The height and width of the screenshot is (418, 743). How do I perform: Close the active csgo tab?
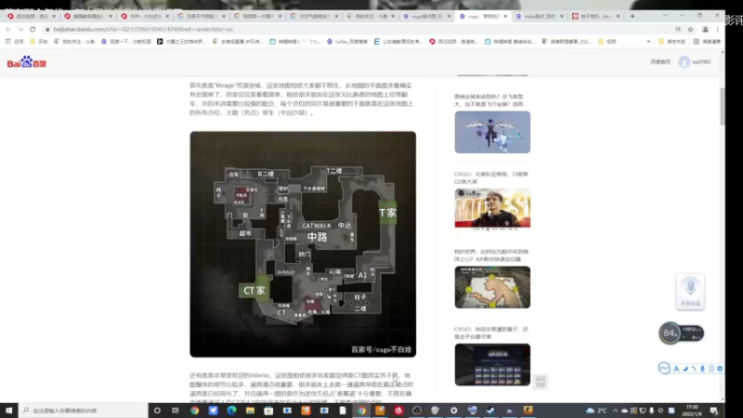pyautogui.click(x=505, y=16)
